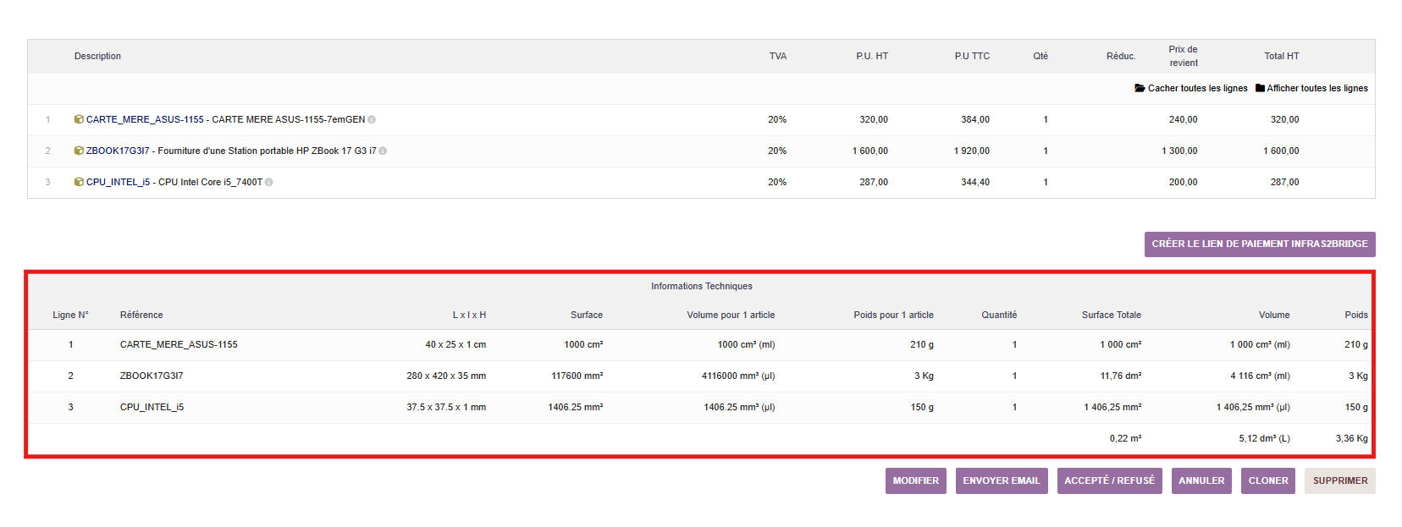Click the Description column header
The height and width of the screenshot is (527, 1402).
[x=97, y=57]
